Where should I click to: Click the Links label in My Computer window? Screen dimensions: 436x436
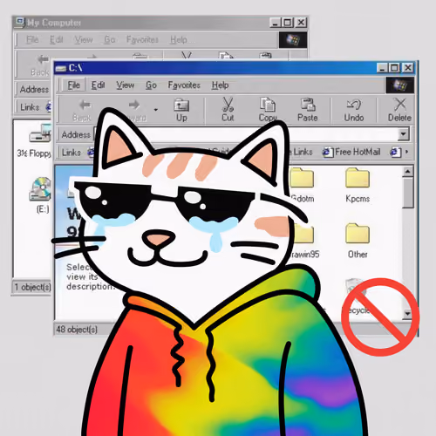[30, 107]
